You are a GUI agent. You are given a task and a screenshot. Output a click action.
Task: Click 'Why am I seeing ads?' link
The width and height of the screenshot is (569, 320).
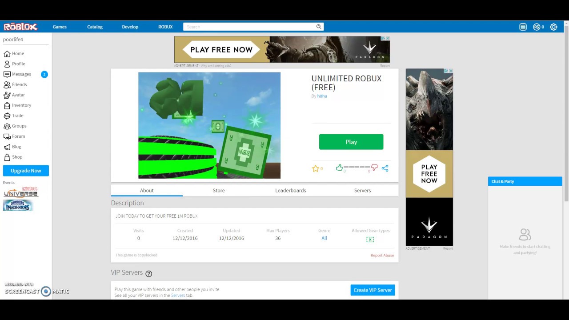[216, 66]
